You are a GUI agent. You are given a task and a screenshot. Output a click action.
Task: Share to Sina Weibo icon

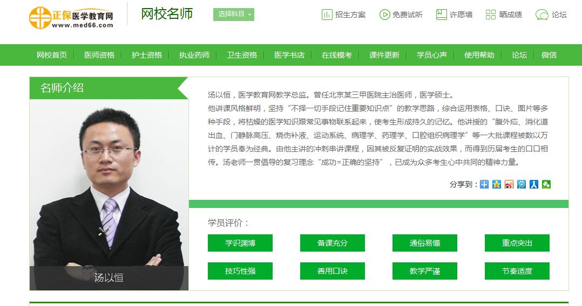coord(509,184)
